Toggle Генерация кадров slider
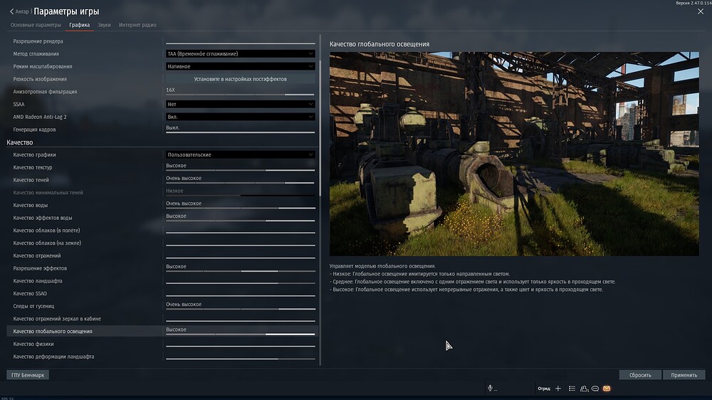The width and height of the screenshot is (712, 400). click(240, 132)
